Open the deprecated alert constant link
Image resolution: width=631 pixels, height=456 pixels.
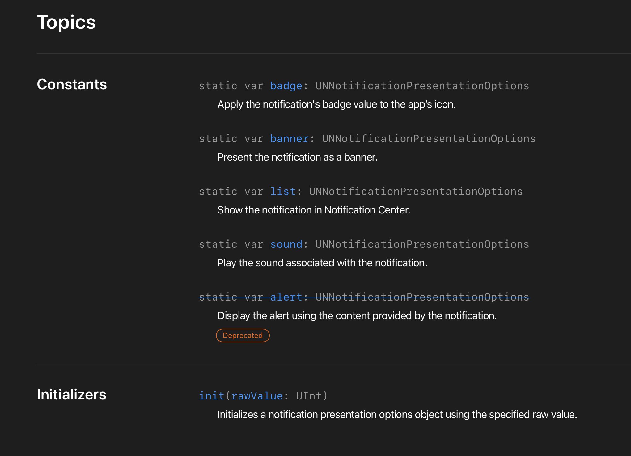click(286, 297)
